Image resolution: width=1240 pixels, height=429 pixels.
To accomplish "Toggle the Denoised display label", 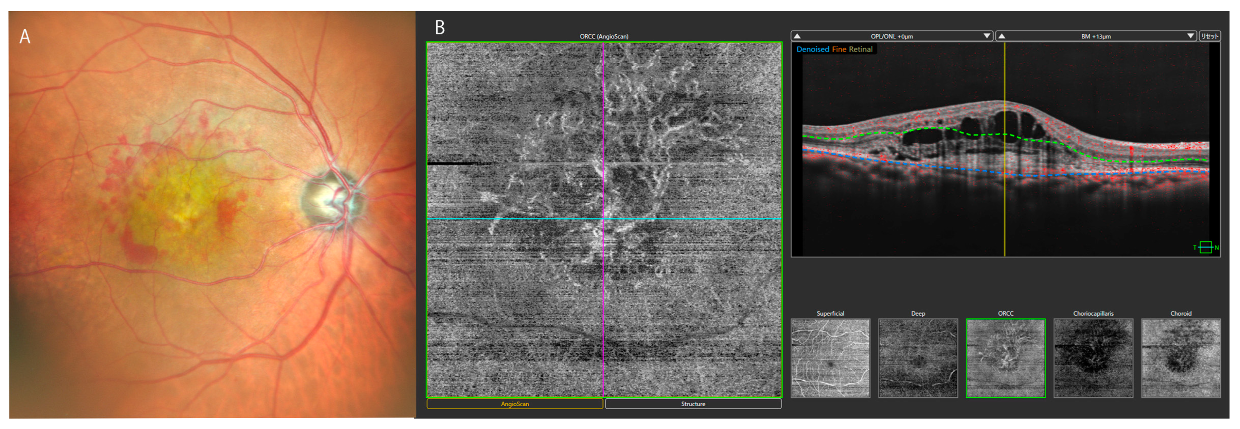I will pos(812,49).
